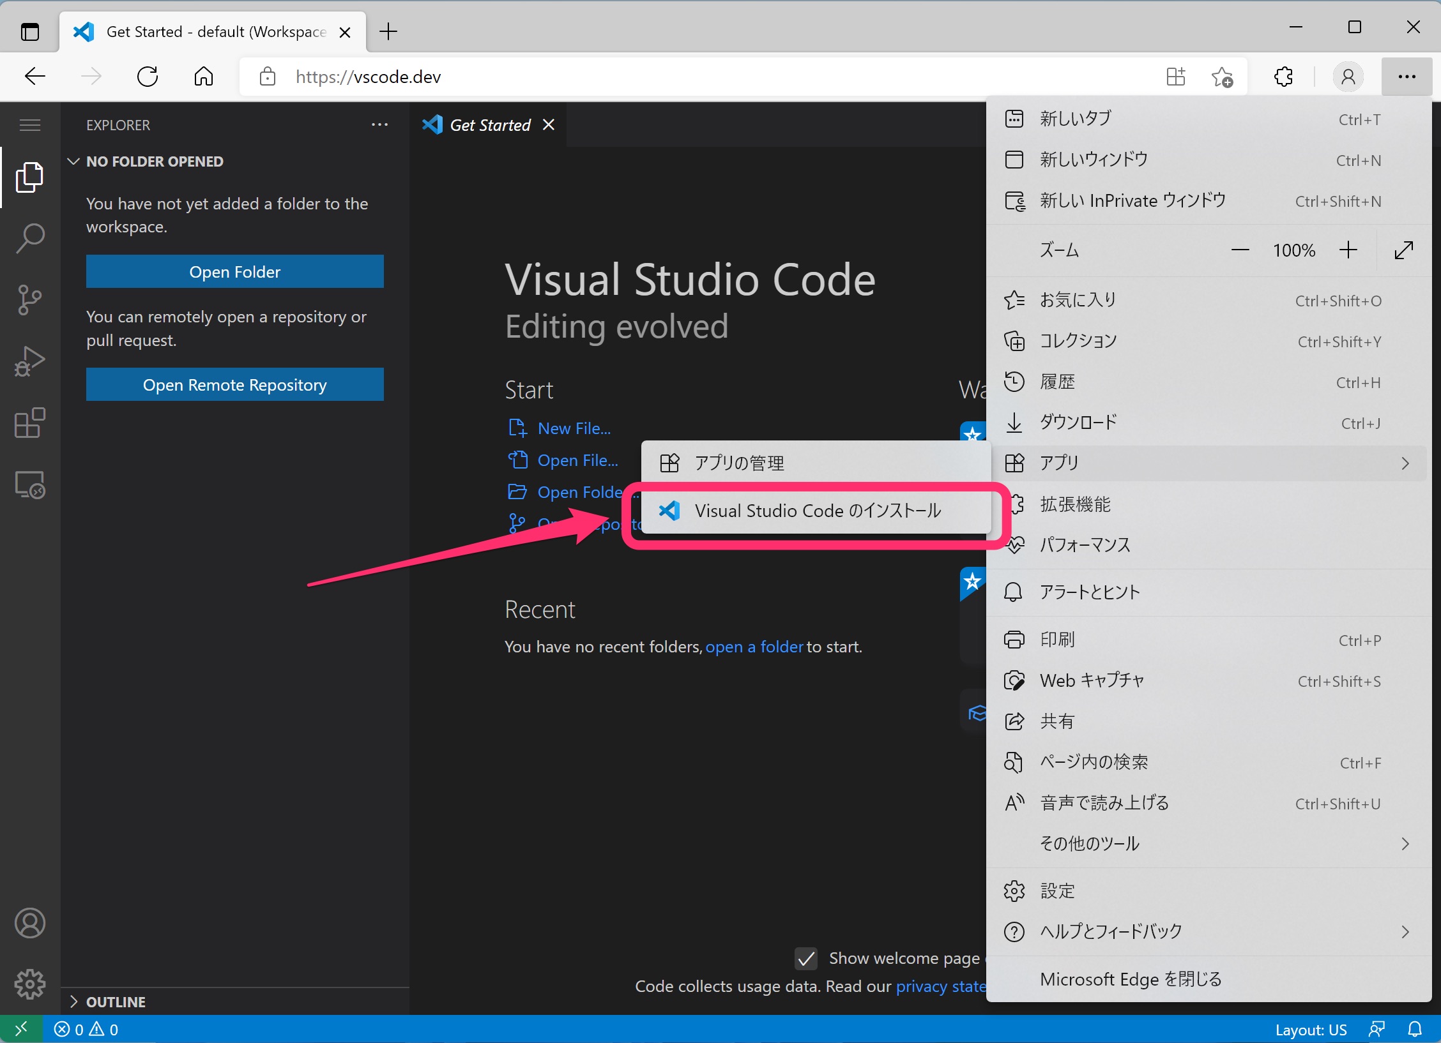This screenshot has height=1043, width=1441.
Task: Open the Edge profile avatar
Action: pyautogui.click(x=1348, y=77)
